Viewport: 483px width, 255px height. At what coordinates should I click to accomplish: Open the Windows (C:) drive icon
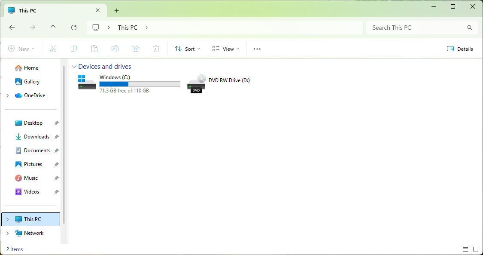pyautogui.click(x=87, y=83)
